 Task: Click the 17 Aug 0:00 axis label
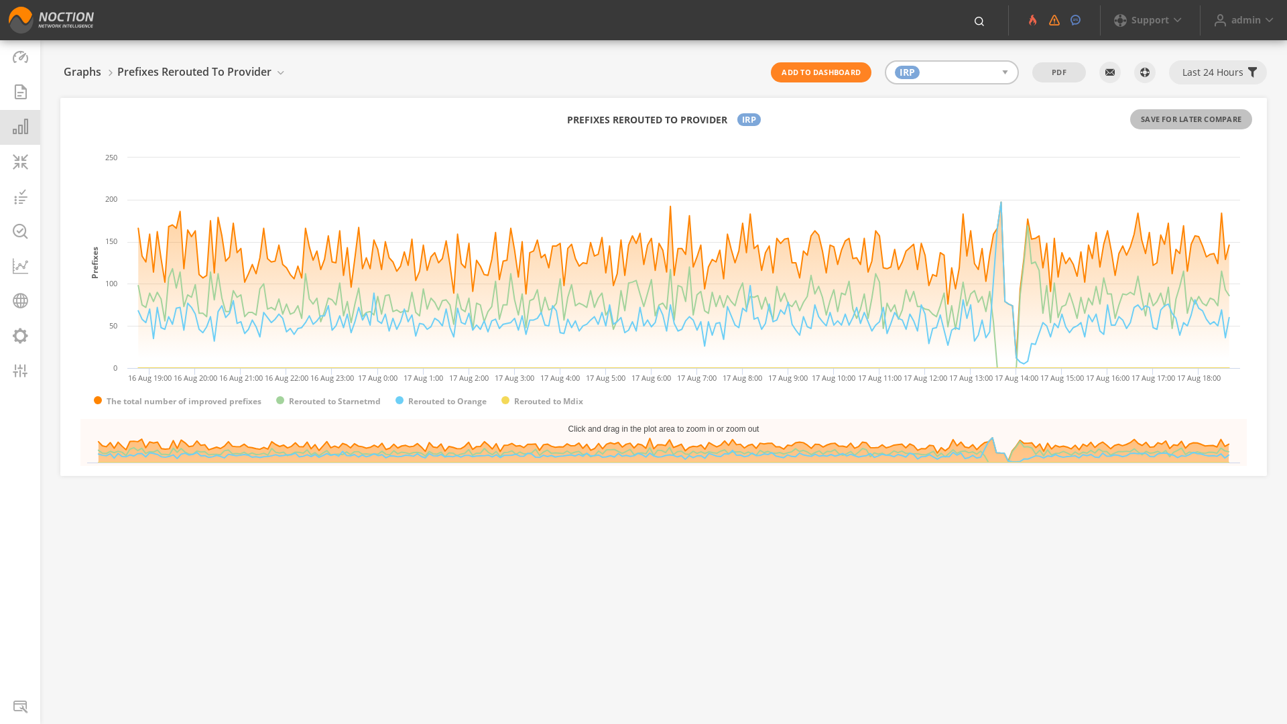click(377, 378)
